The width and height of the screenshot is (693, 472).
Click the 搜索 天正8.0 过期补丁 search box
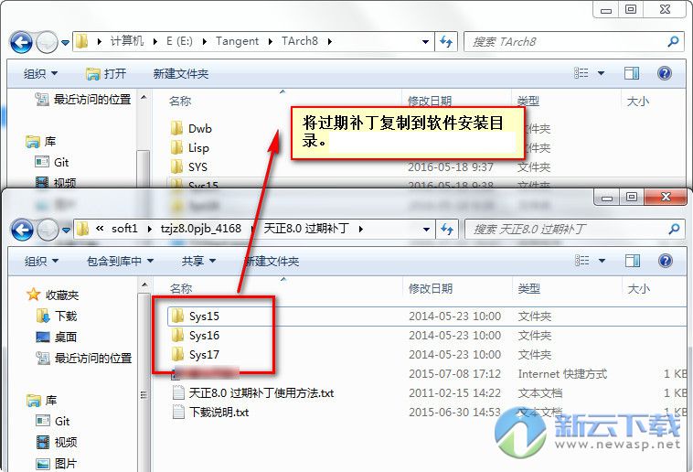click(574, 230)
